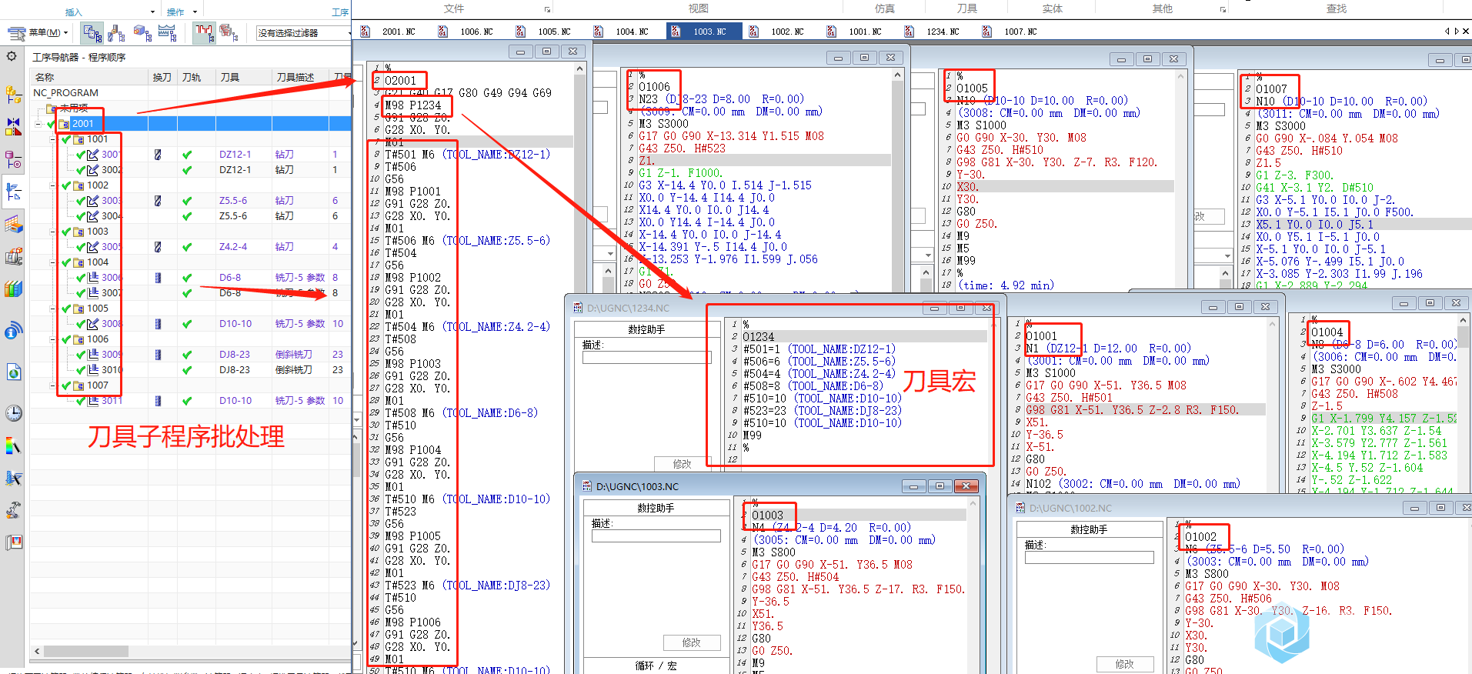This screenshot has width=1472, height=674.
Task: Click 描述 input field in 1002.NC window
Action: tap(1090, 558)
